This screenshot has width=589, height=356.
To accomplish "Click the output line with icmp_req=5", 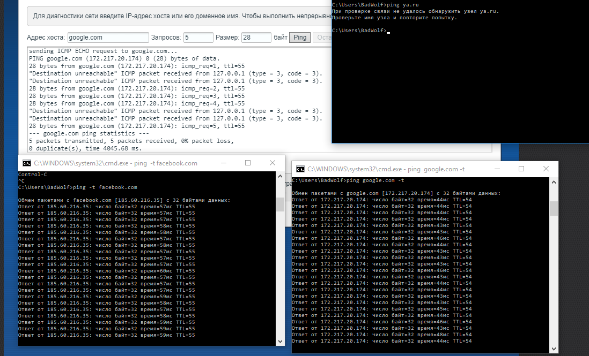I will pyautogui.click(x=137, y=126).
